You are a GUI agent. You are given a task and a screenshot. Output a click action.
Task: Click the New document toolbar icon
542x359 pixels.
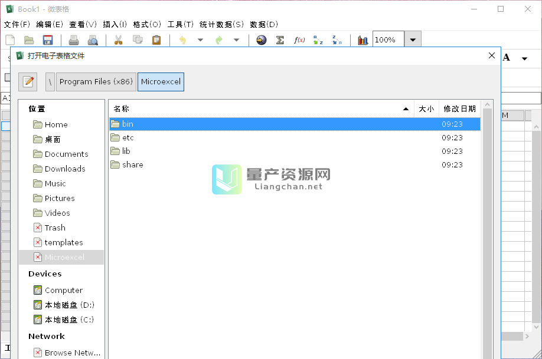[11, 40]
